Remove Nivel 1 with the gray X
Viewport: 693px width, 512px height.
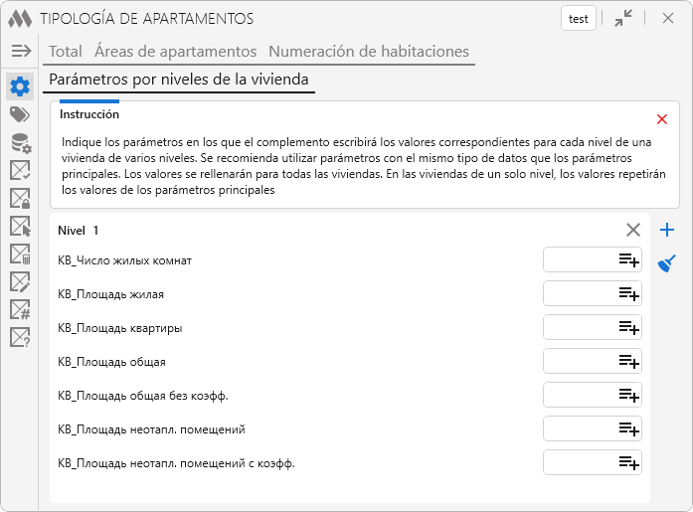coord(633,230)
